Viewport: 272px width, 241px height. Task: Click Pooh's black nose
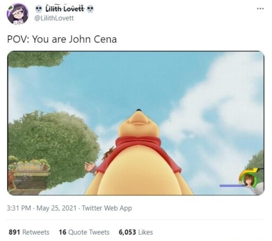click(x=139, y=110)
